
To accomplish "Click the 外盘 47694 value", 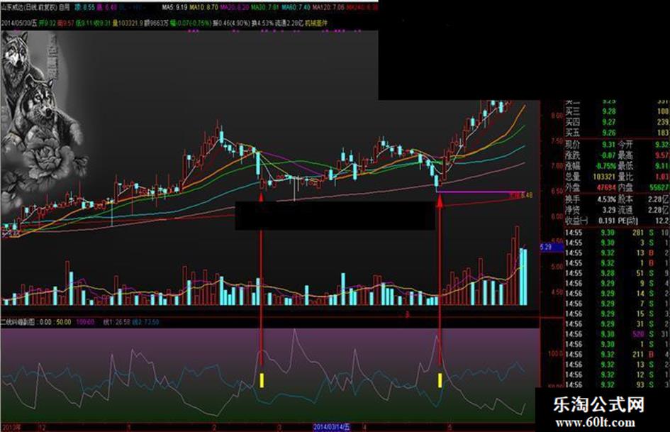I will pyautogui.click(x=606, y=187).
